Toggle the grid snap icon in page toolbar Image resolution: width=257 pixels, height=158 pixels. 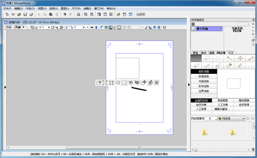coord(159,27)
